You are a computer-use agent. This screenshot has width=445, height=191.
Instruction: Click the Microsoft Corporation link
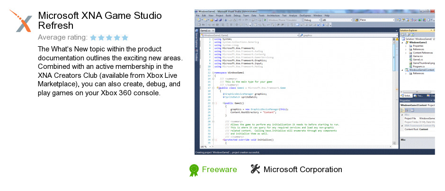click(x=303, y=169)
